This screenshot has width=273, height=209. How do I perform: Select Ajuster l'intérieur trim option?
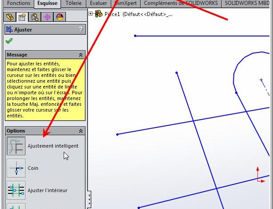16,190
